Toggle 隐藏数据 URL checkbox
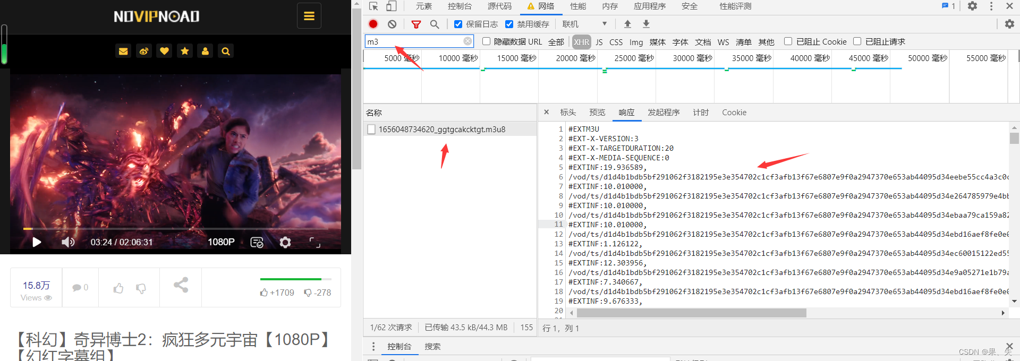The width and height of the screenshot is (1020, 361). pyautogui.click(x=486, y=41)
